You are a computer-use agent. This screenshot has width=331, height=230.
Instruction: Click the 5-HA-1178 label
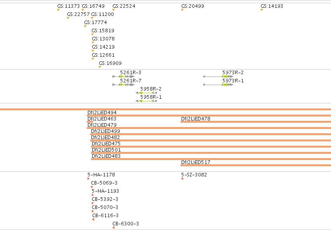[x=102, y=175]
